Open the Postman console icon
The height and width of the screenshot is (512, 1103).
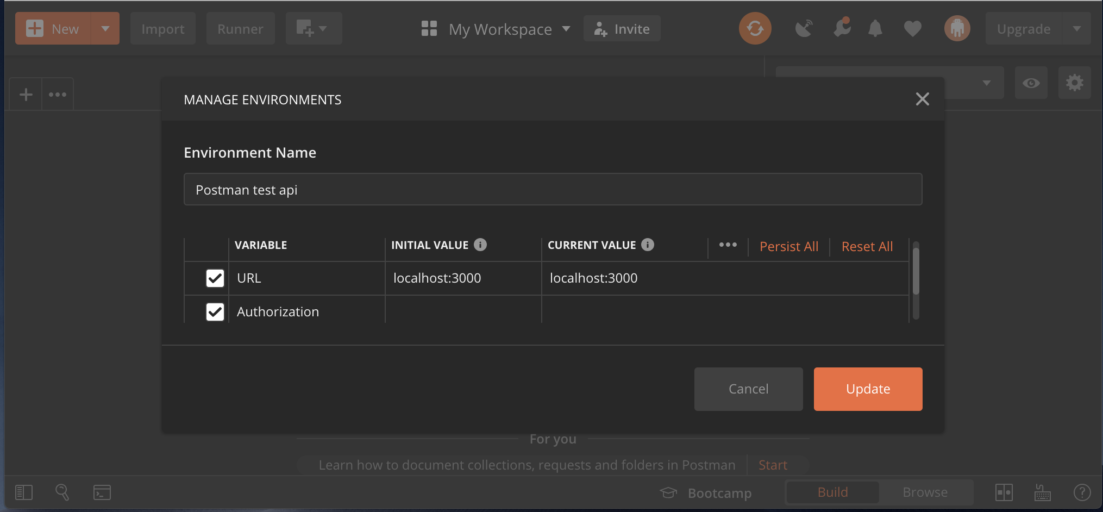tap(102, 492)
